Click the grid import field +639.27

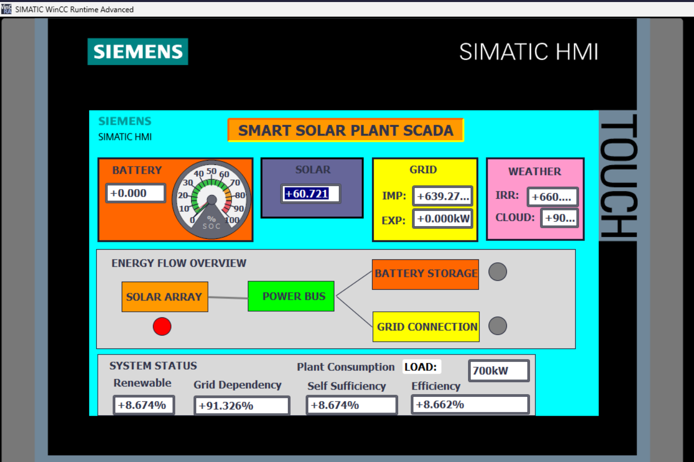coord(442,196)
